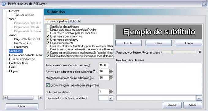Decrease 'Anchura de márgenes' with down arrow
Image resolution: width=208 pixels, height=111 pixels.
(x=111, y=73)
